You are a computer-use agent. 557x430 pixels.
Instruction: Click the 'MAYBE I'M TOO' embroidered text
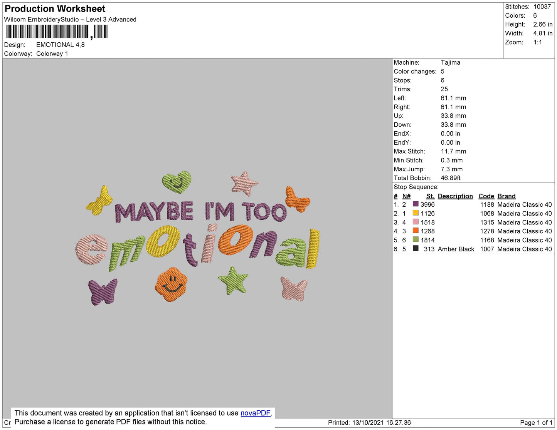[x=201, y=211]
